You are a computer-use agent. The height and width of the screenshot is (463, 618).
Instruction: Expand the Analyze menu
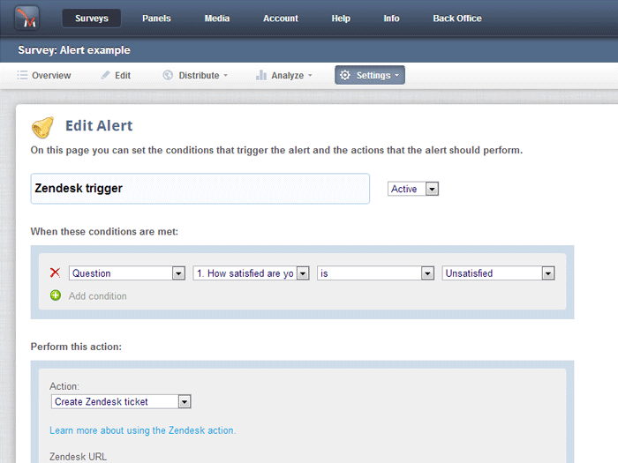284,76
